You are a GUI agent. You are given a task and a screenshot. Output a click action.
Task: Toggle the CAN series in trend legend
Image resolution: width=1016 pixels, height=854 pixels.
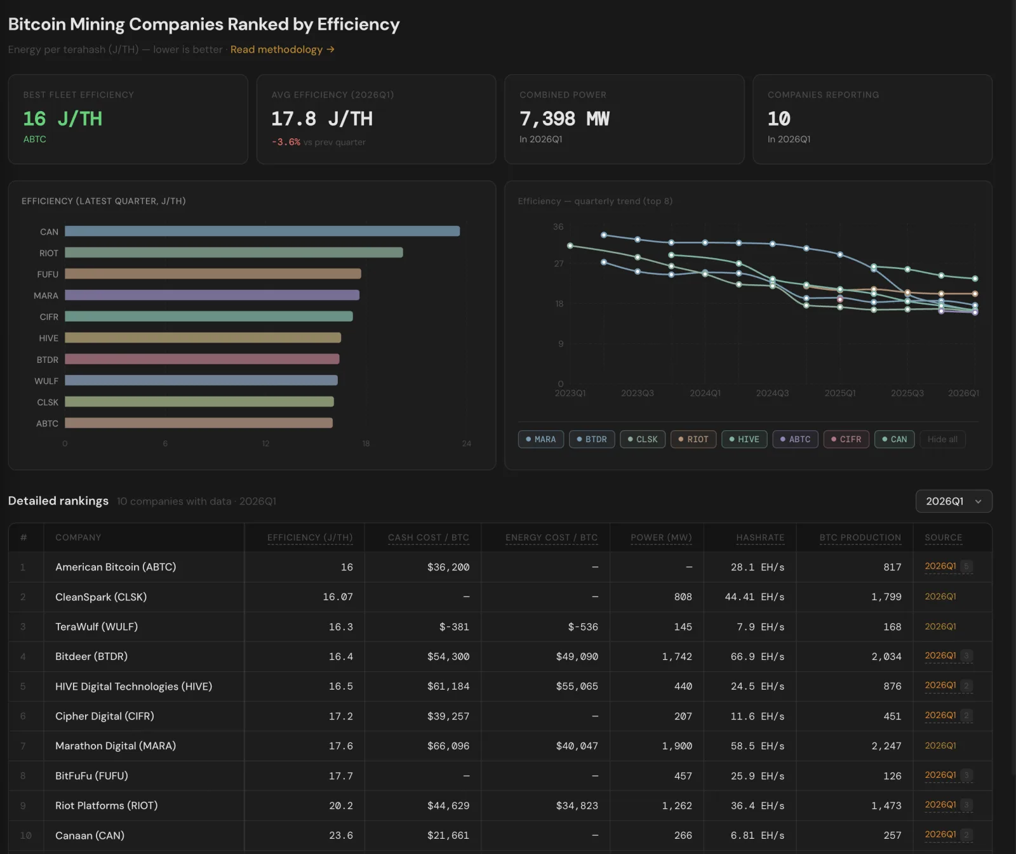coord(895,439)
